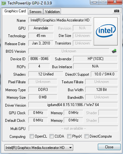Click the Memory Size field 0 MB
Image resolution: width=123 pixels, height=154 pixels.
pos(43,97)
